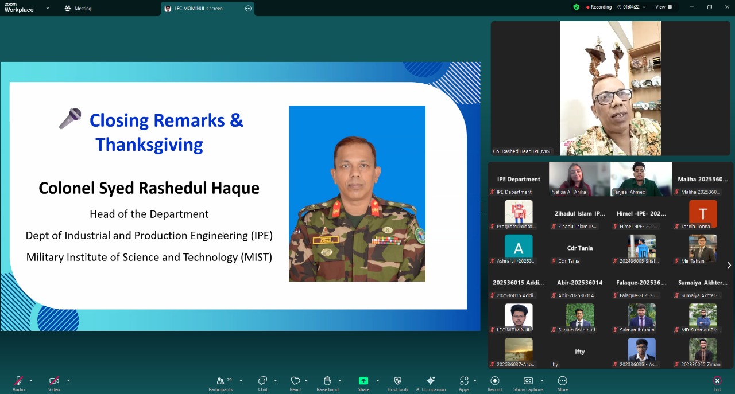This screenshot has height=394, width=735.
Task: Go to next page of participant thumbnails
Action: click(x=729, y=266)
